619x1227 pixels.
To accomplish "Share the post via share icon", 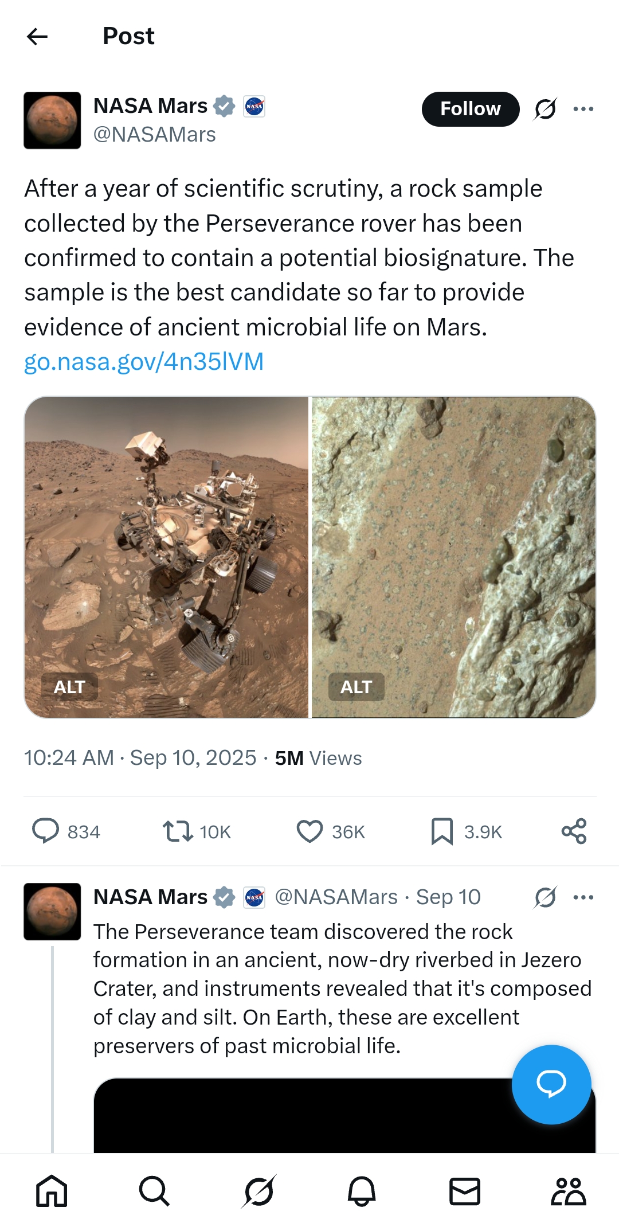I will tap(574, 831).
